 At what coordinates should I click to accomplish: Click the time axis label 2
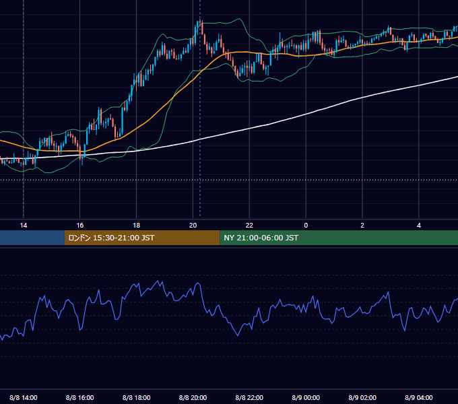[362, 226]
